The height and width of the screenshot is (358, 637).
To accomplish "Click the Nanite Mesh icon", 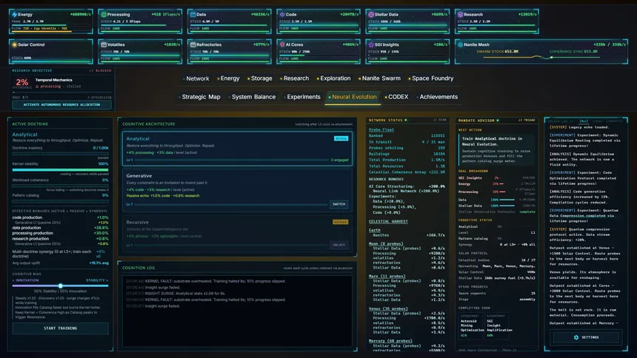I will click(x=460, y=44).
